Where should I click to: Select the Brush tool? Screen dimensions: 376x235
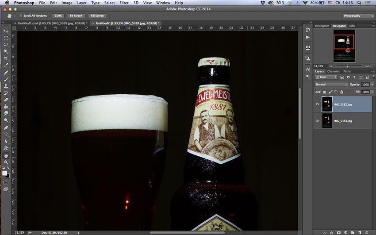[x=6, y=79]
